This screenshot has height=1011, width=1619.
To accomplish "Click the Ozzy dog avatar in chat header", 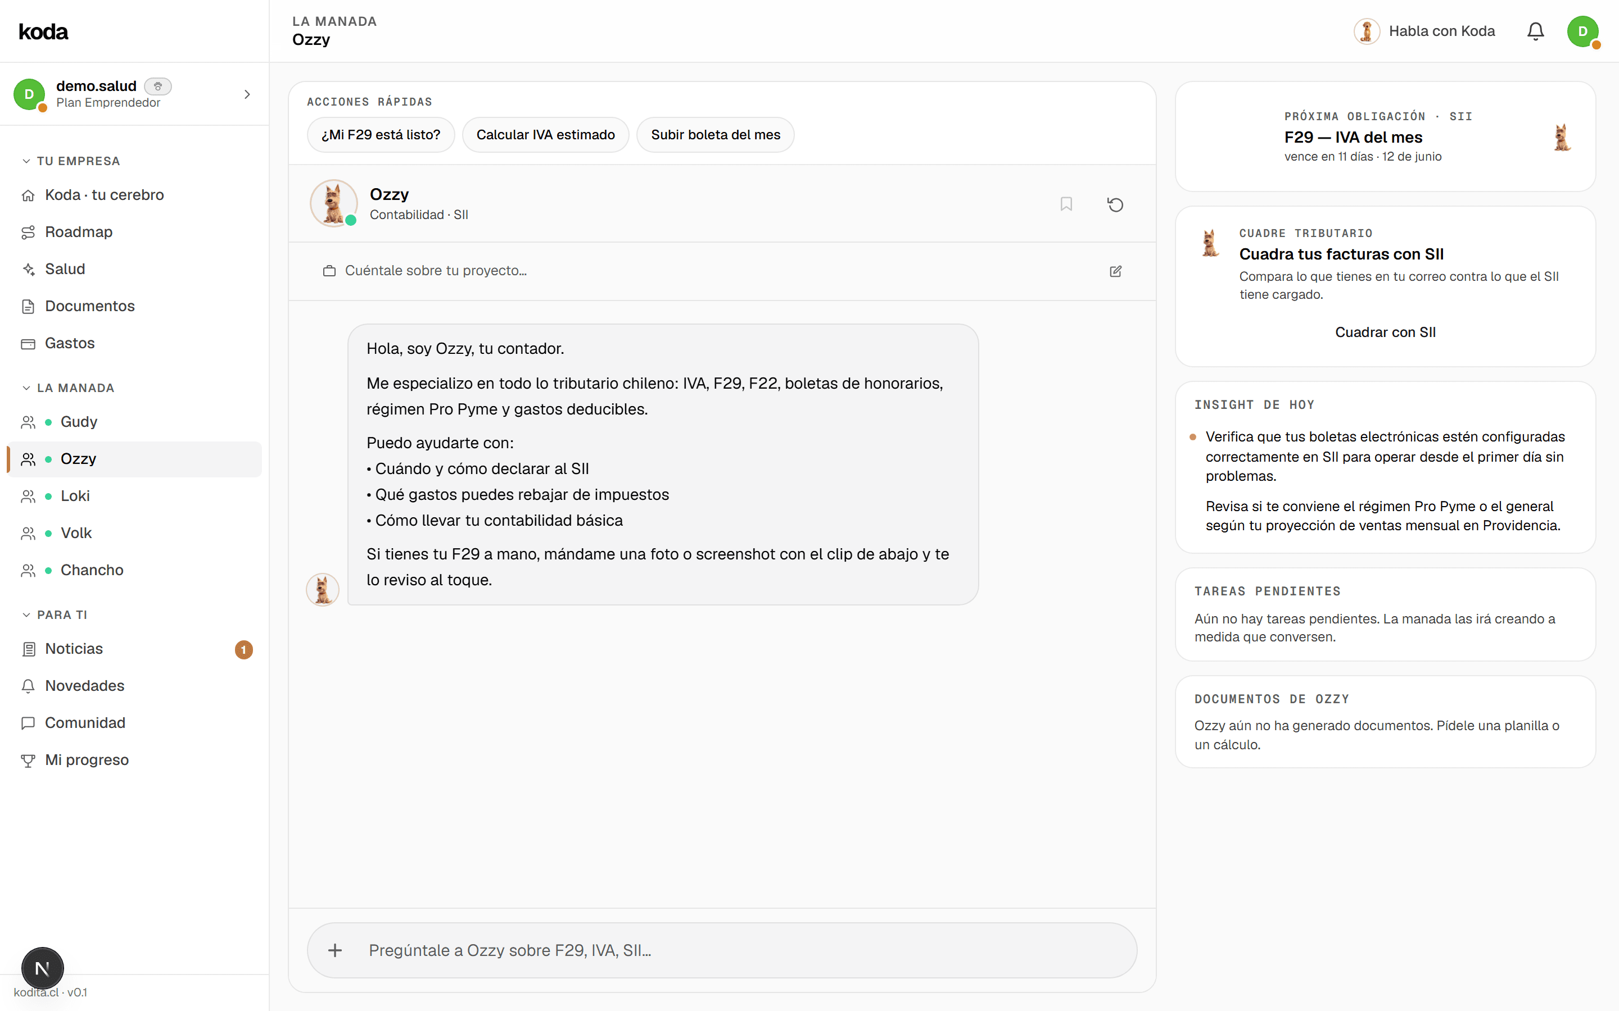I will click(333, 203).
